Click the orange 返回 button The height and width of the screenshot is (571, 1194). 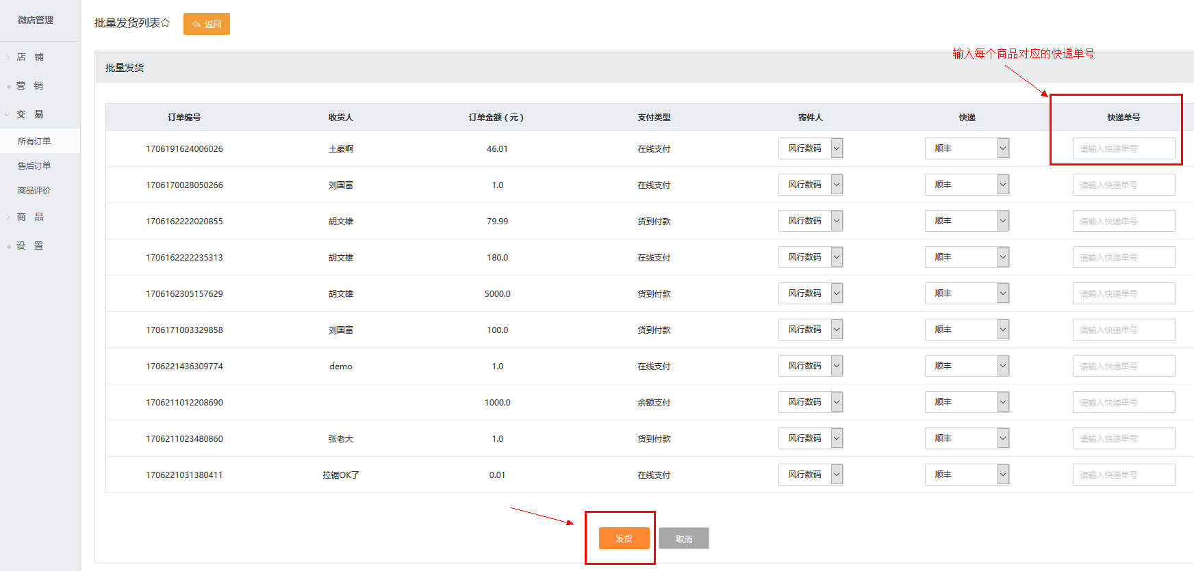coord(207,24)
